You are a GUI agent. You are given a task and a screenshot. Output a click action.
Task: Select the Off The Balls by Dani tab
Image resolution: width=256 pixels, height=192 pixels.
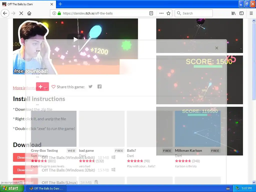click(x=28, y=4)
